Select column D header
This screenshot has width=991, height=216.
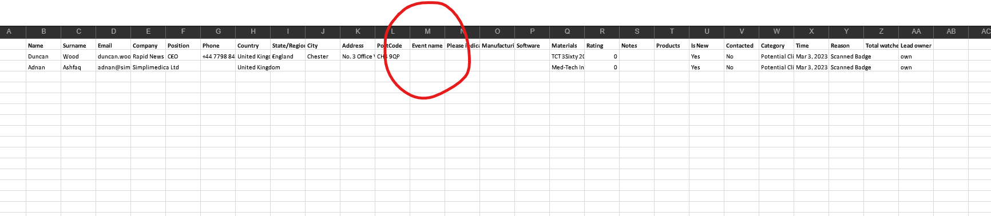[x=113, y=31]
